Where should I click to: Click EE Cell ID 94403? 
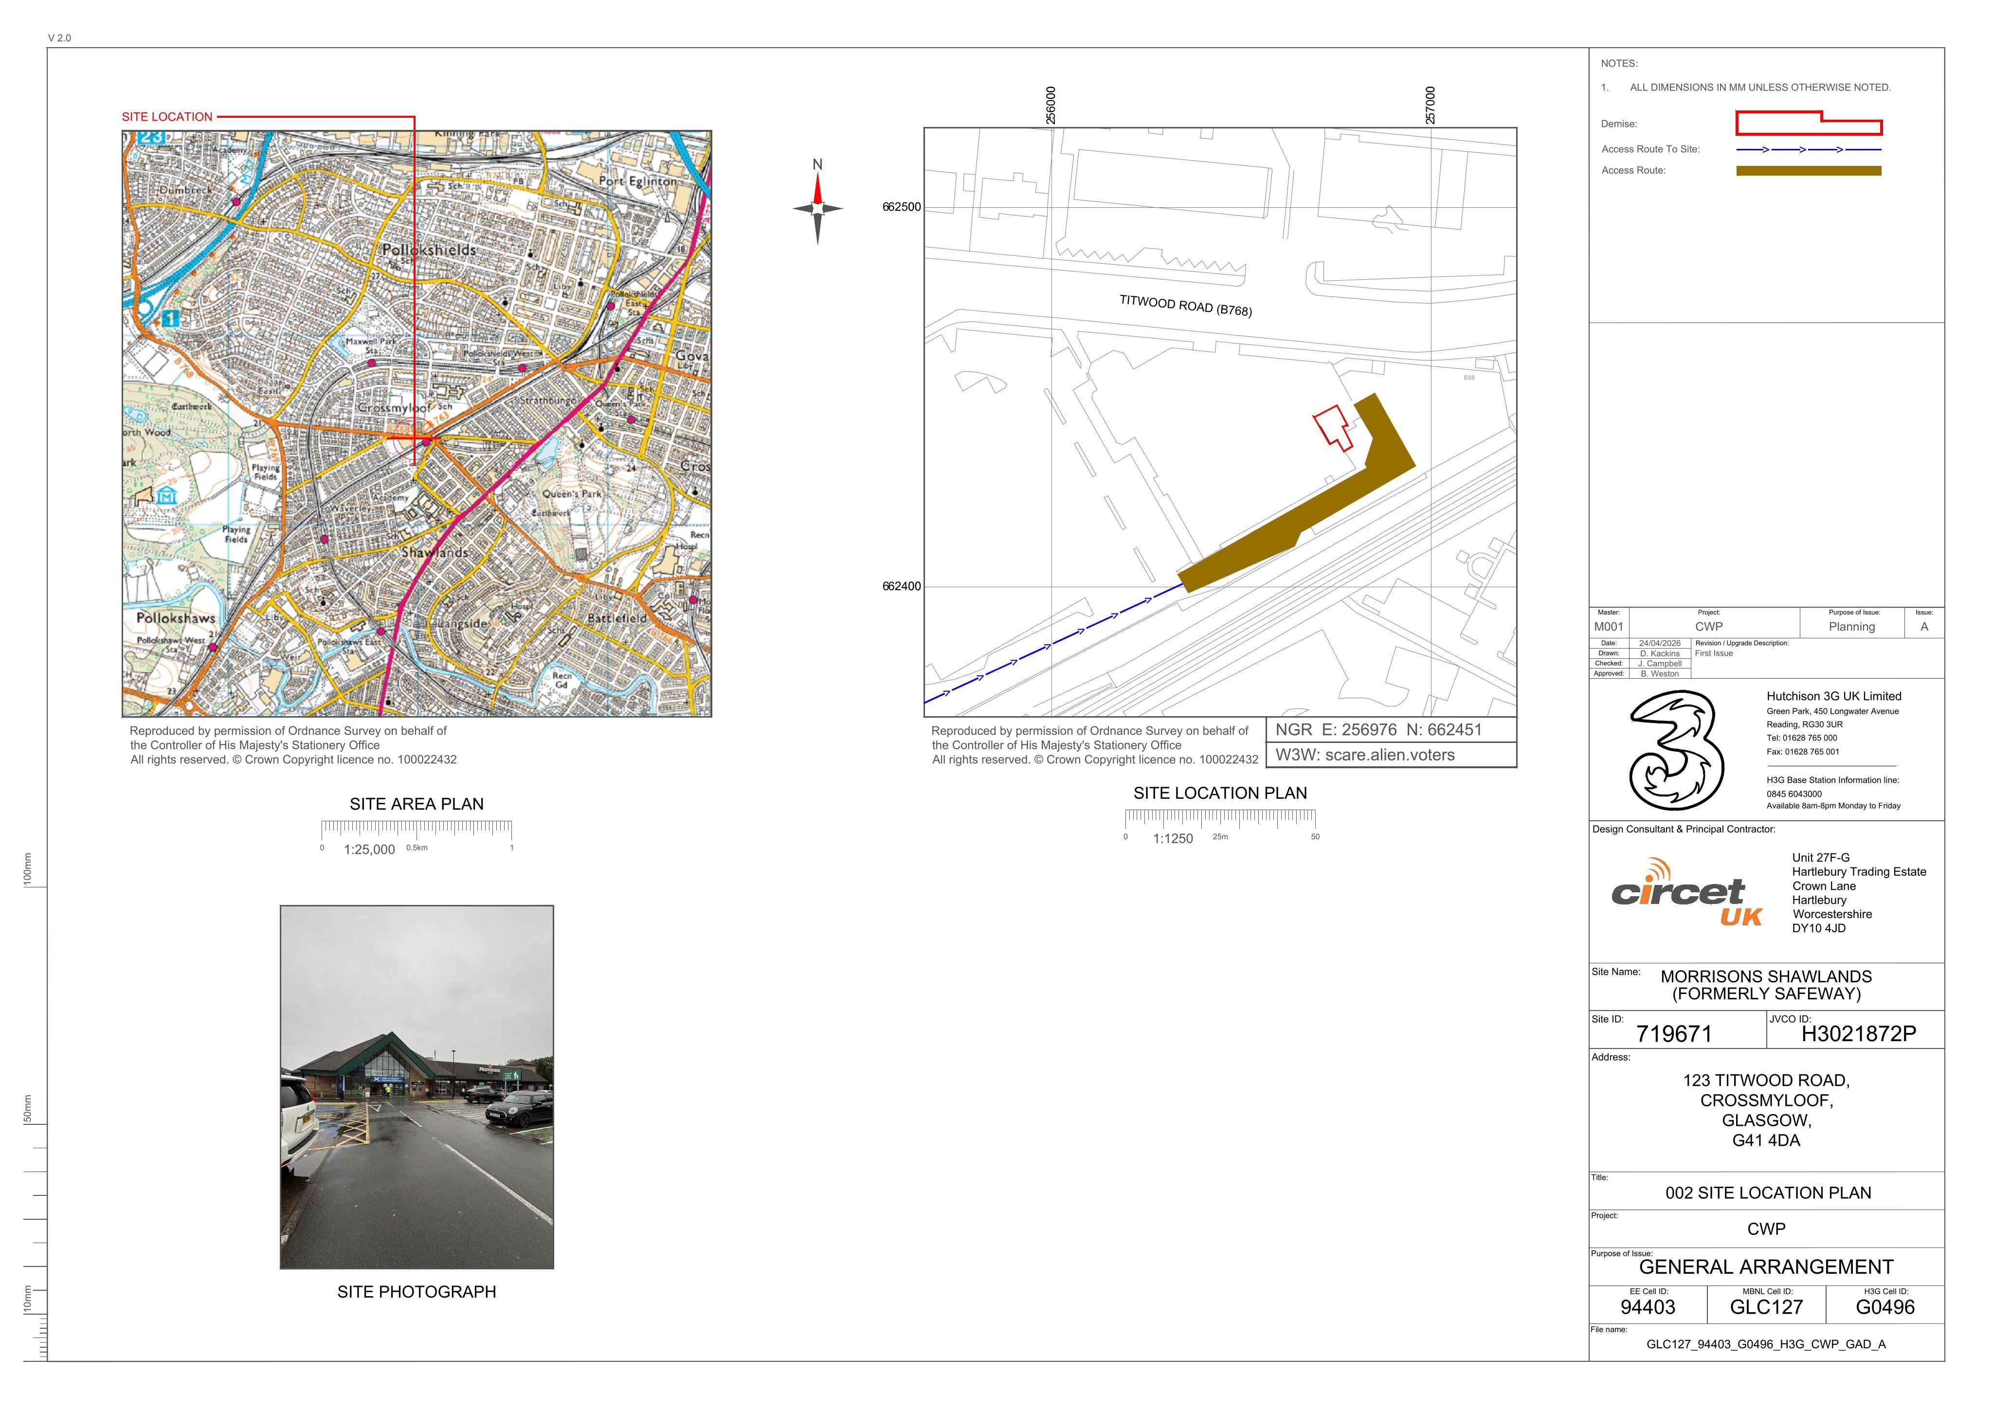1648,1307
